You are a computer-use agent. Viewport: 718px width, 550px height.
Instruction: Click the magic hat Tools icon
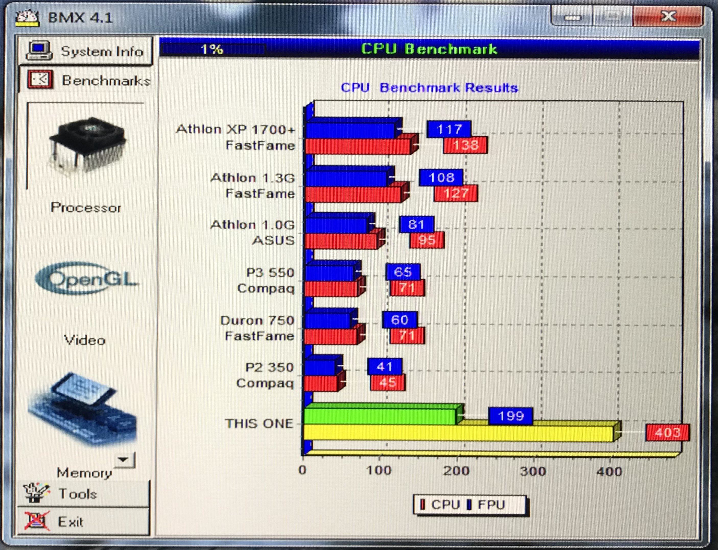click(36, 493)
